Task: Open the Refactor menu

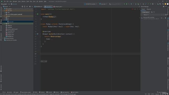Action: [24, 1]
